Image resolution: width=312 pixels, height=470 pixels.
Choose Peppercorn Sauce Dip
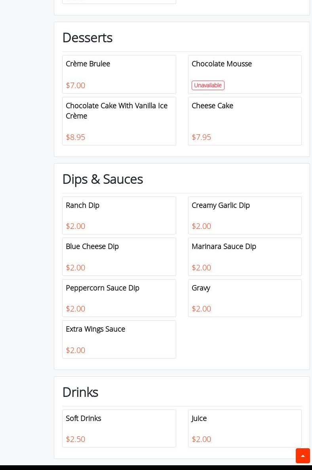(119, 298)
